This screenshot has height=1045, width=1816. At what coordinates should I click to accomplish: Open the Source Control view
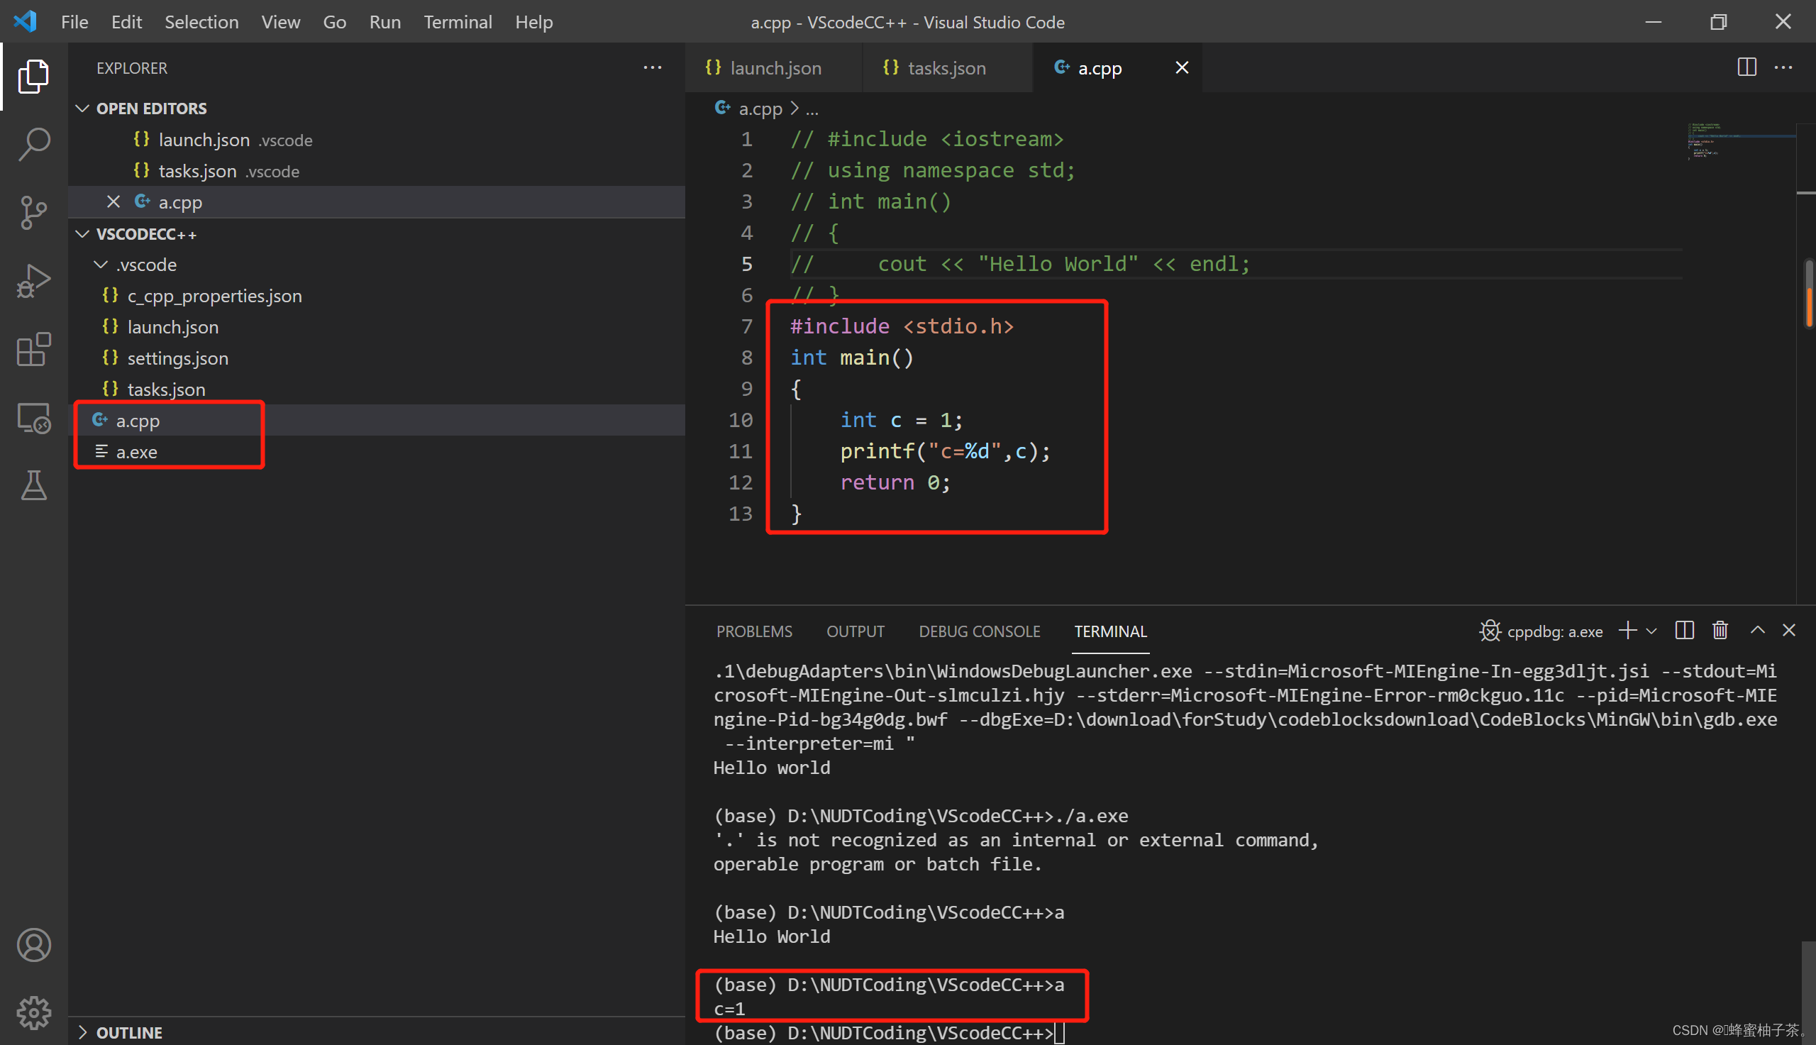click(x=34, y=212)
